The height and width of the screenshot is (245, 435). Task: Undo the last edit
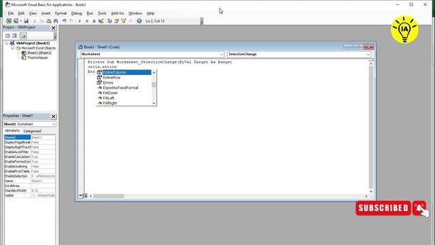(65, 21)
